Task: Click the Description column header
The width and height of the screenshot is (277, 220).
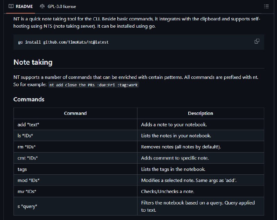Action: [200, 113]
